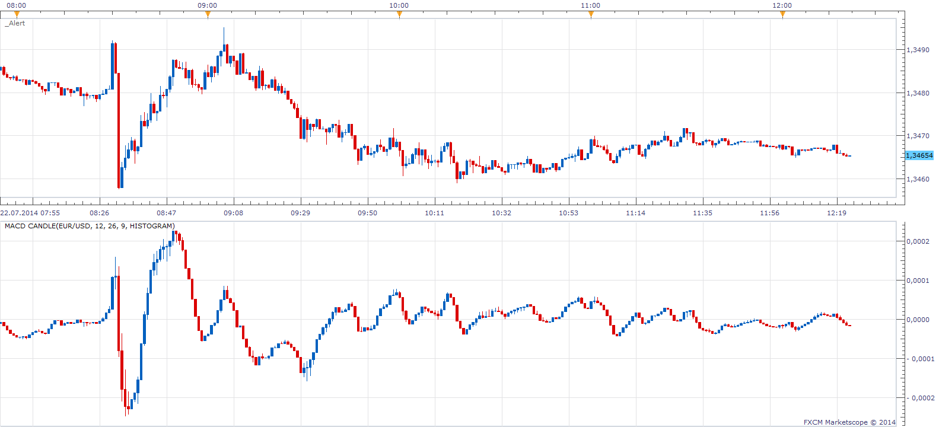
Task: Click the 11:00 alert marker triangle
Action: pos(591,15)
